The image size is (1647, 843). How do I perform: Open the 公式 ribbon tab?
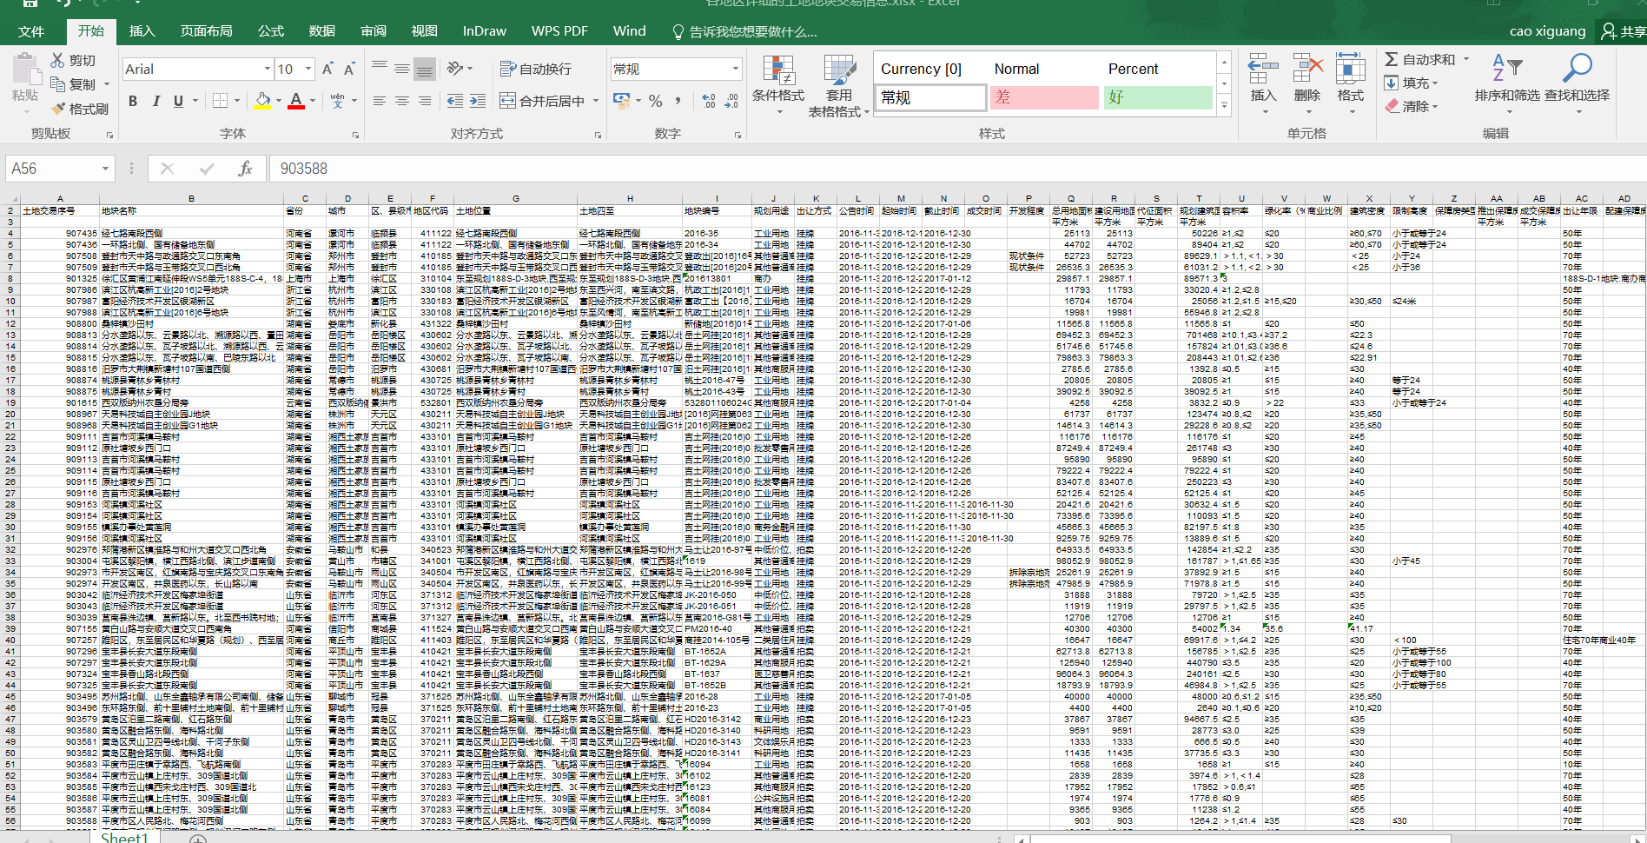(270, 31)
